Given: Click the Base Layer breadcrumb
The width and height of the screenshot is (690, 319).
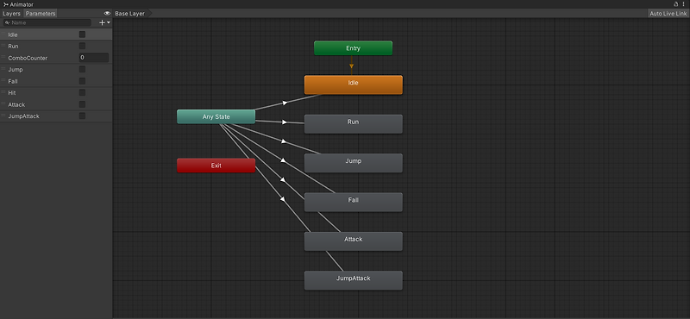Looking at the screenshot, I should [x=130, y=14].
